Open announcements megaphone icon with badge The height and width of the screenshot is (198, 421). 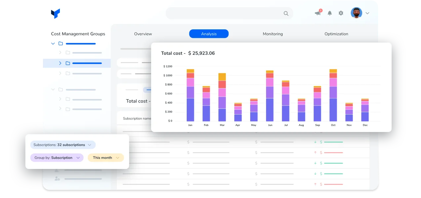point(318,13)
